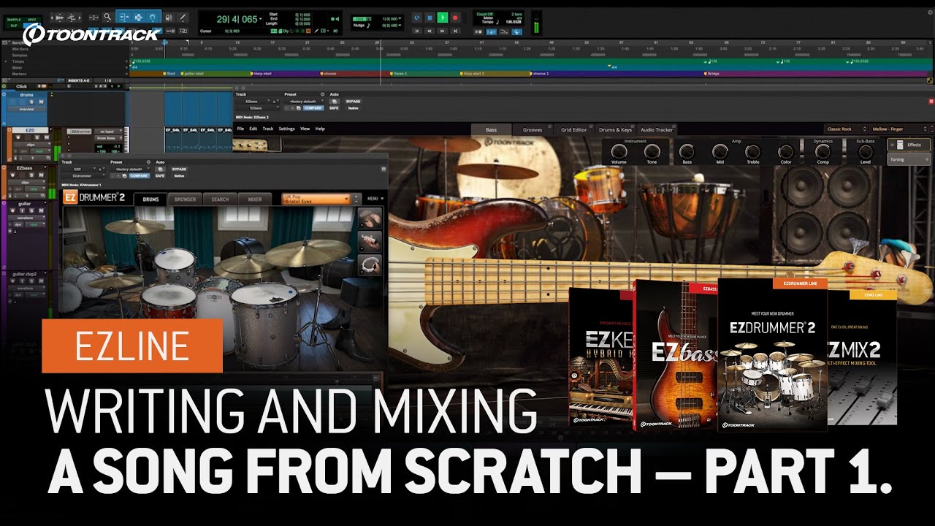Mute the EZD track

[x=47, y=137]
